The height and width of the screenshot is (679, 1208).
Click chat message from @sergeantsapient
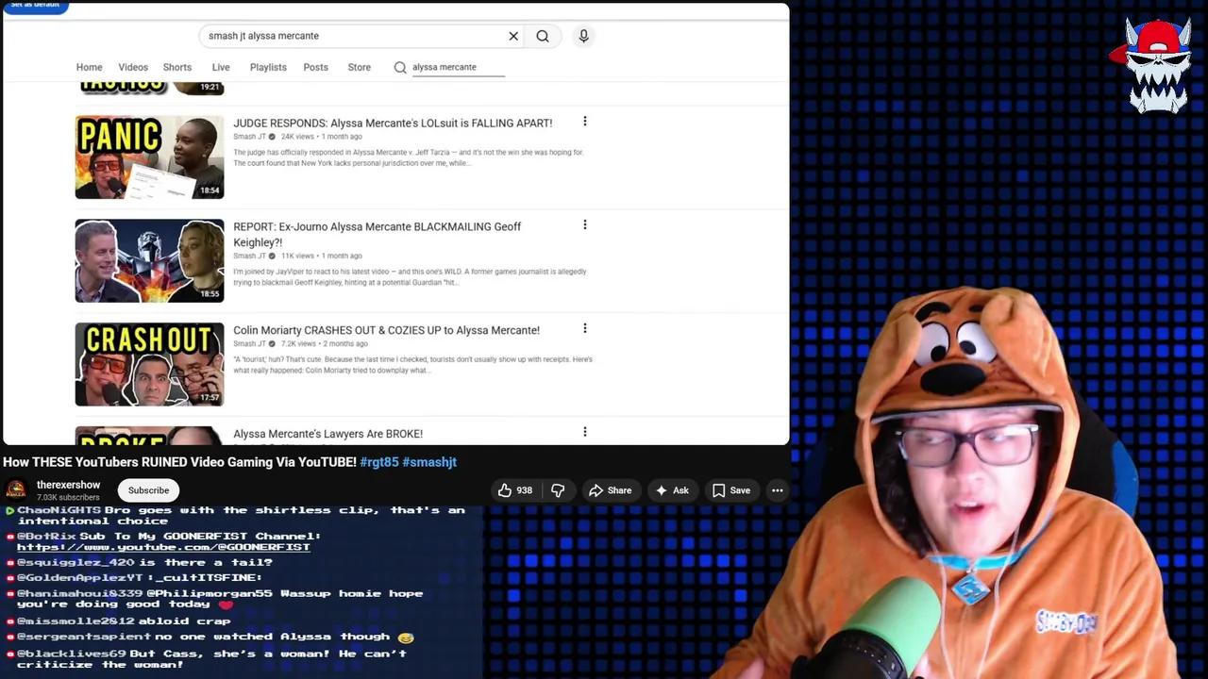pyautogui.click(x=210, y=637)
